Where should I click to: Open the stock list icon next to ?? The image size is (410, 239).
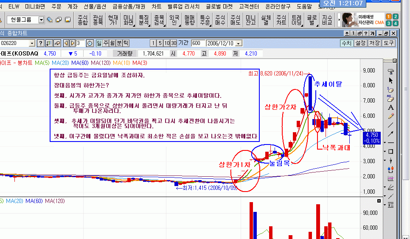[x=49, y=43]
